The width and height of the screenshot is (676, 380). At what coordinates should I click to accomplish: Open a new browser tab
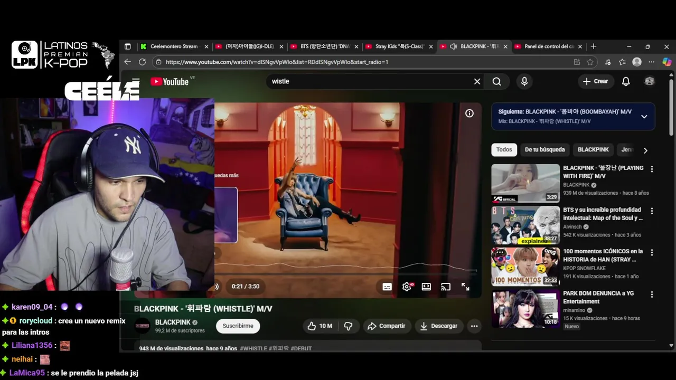click(x=594, y=46)
